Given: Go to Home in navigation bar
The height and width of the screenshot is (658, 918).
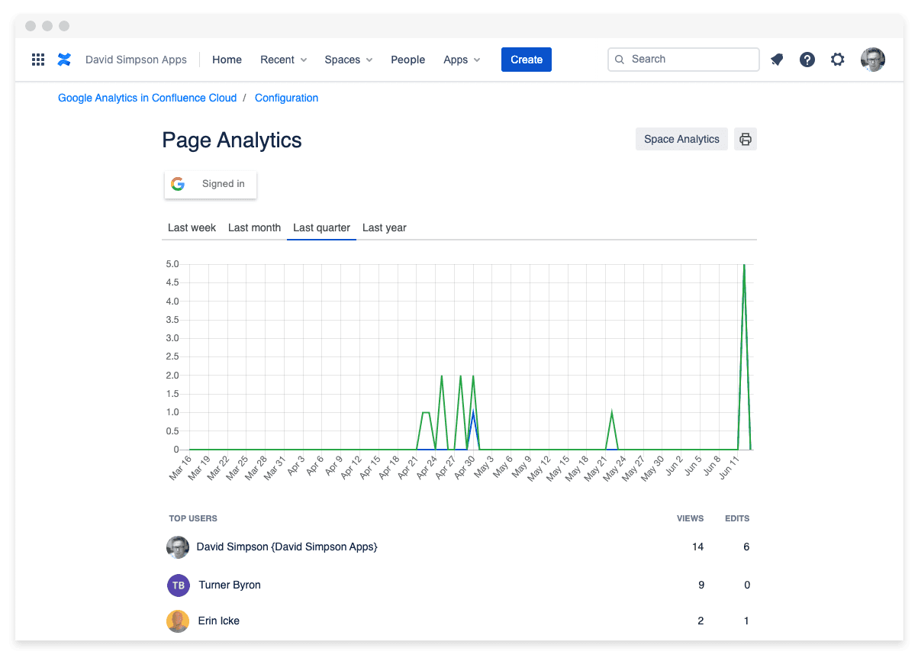Looking at the screenshot, I should pyautogui.click(x=227, y=60).
